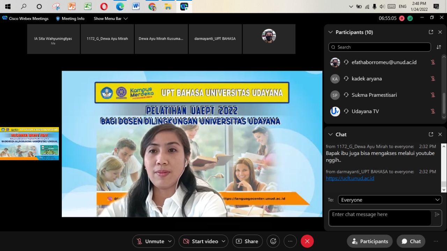This screenshot has width=447, height=251.
Task: Select participant kadek aryana
Action: click(384, 79)
